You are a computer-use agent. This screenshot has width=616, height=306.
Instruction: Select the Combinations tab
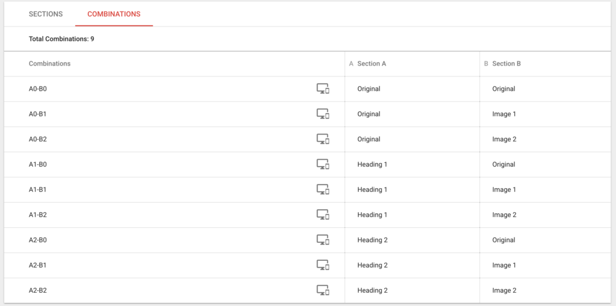point(114,14)
